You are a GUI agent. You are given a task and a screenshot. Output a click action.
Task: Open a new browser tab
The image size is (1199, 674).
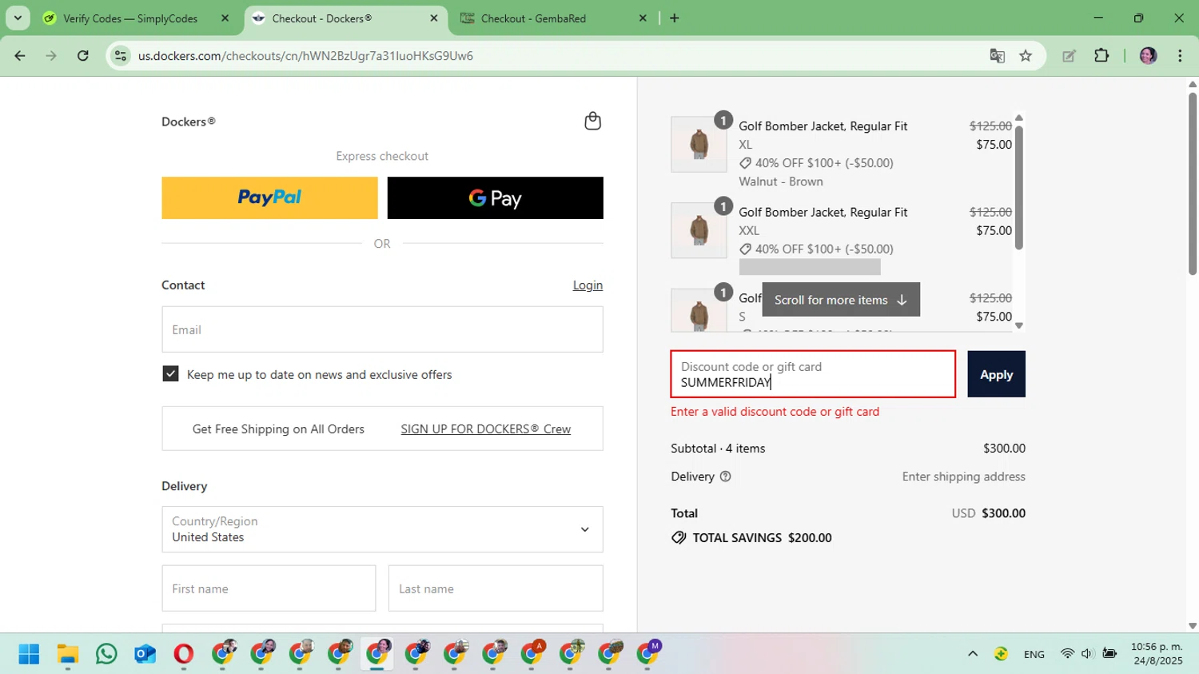pos(675,18)
